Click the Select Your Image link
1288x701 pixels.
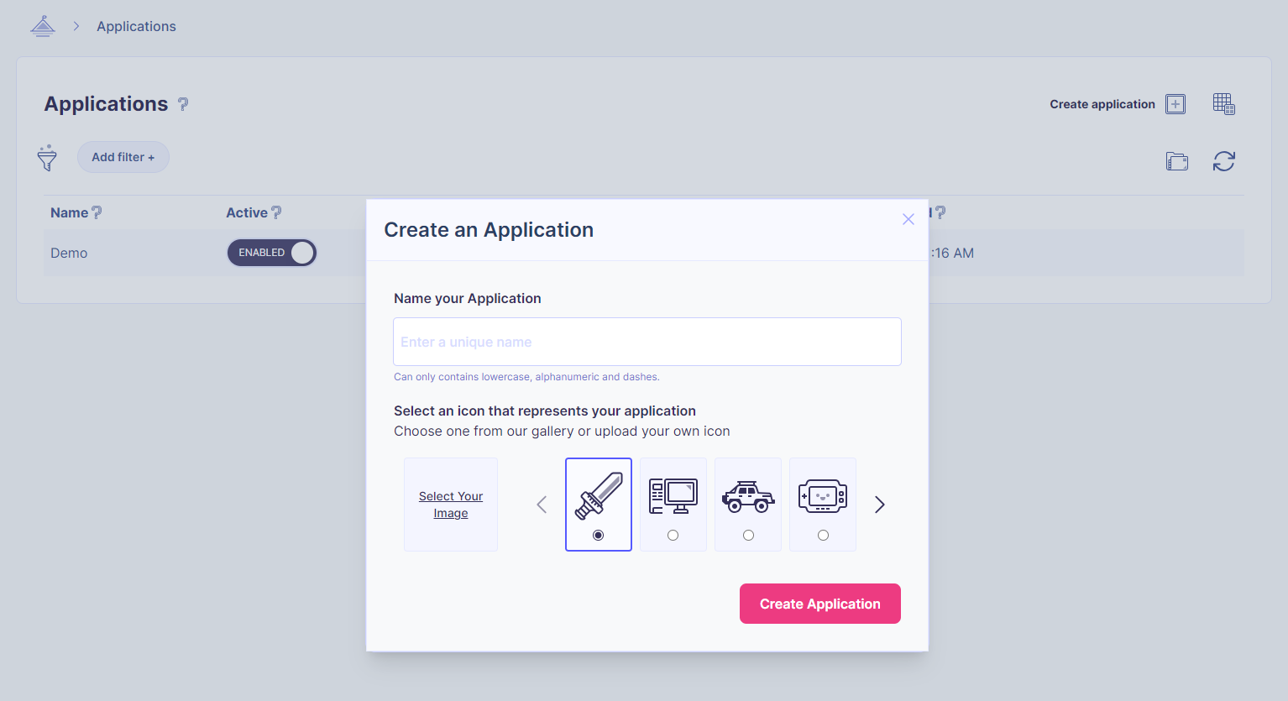(451, 505)
